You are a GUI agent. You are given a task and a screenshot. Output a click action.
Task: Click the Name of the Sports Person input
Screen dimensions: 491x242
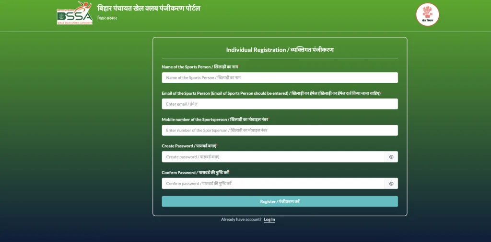pos(280,77)
